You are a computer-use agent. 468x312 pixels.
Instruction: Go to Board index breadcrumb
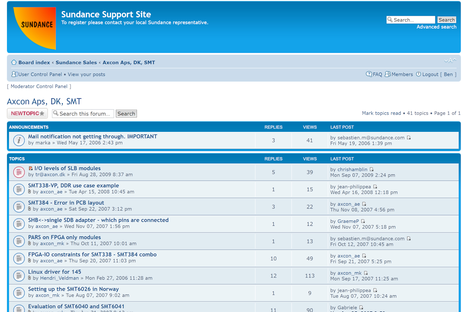34,62
